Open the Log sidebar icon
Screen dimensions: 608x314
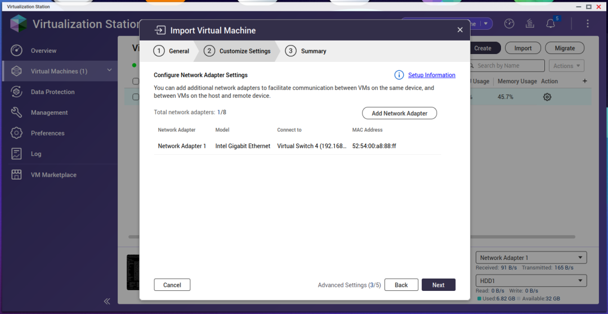pos(16,154)
